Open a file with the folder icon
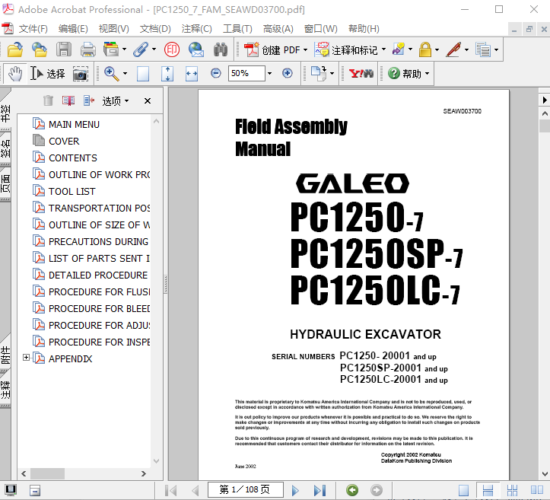 pos(14,49)
